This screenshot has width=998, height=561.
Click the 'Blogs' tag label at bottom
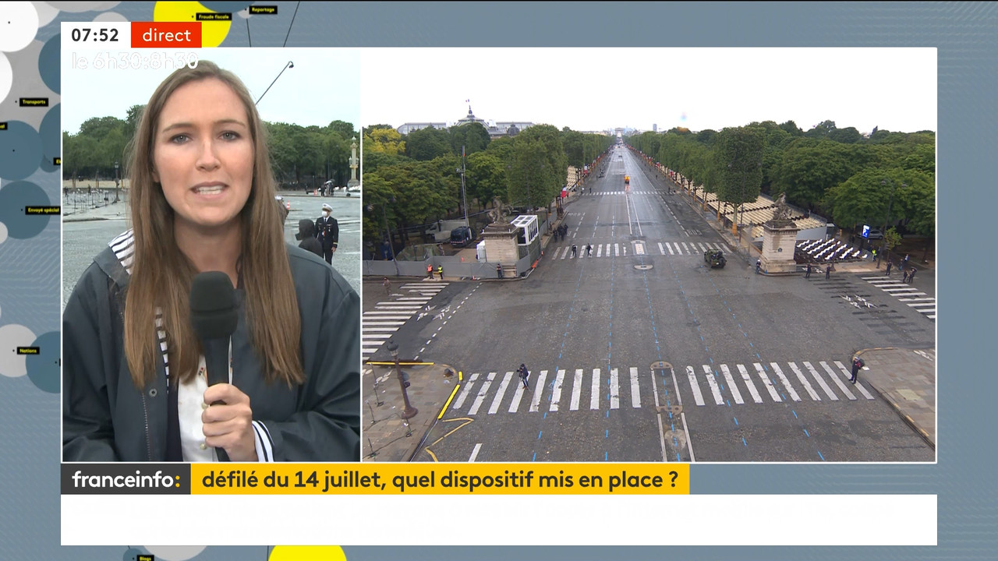(146, 557)
